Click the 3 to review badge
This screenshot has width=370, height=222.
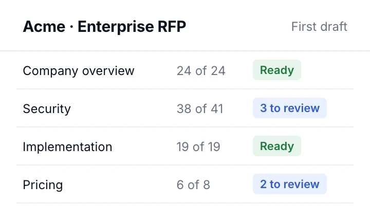click(x=290, y=108)
